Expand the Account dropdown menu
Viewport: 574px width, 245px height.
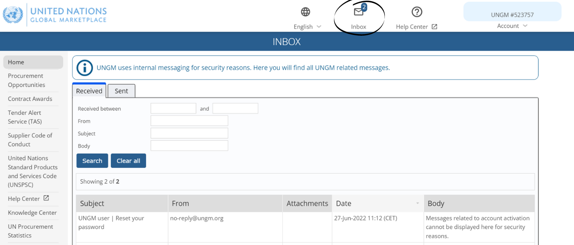[x=512, y=26]
